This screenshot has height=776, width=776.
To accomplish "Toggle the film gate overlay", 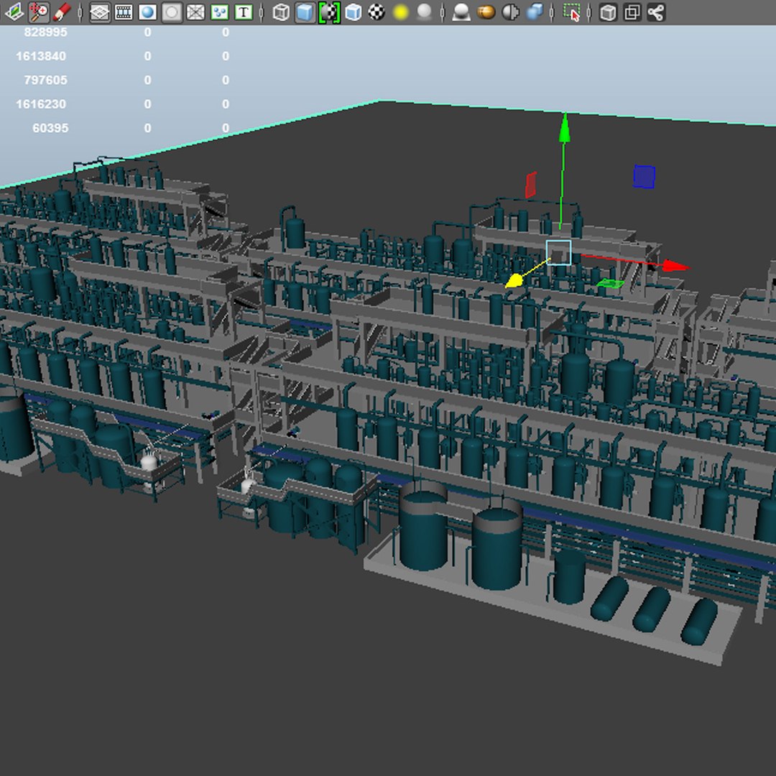I will 124,12.
